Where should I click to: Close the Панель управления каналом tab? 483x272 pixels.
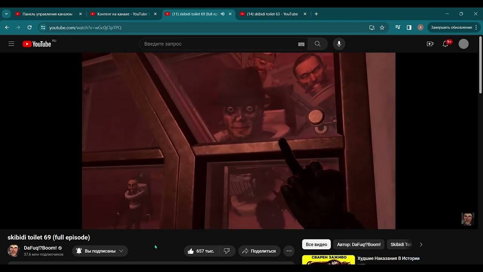(80, 14)
